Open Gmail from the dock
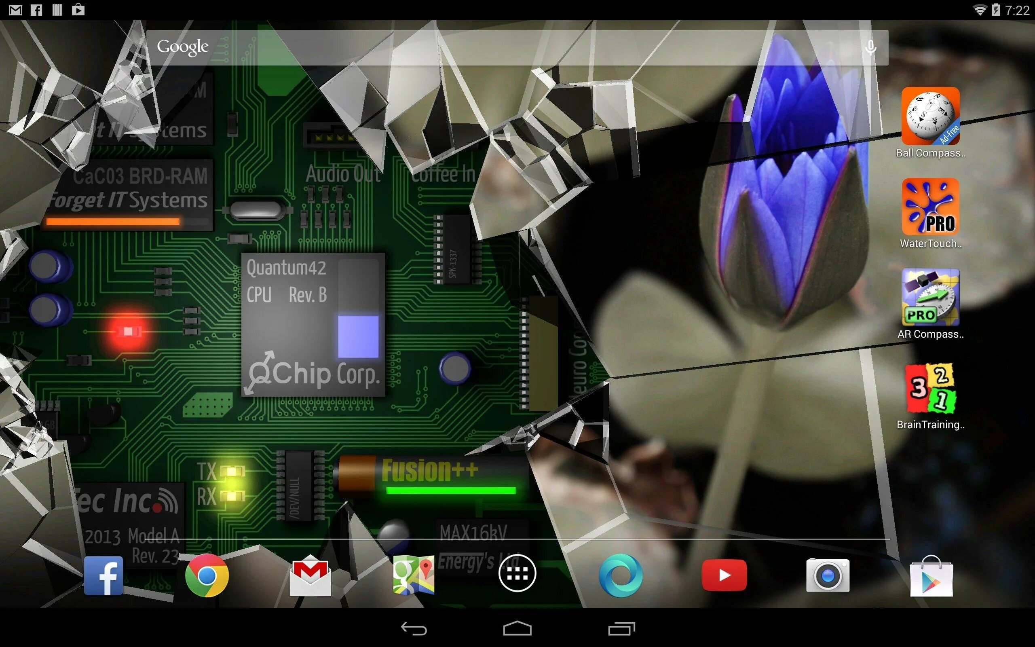Screen dimensions: 1035x647 click(x=310, y=575)
